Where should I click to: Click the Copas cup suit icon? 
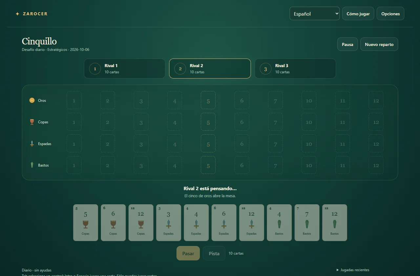(x=32, y=122)
